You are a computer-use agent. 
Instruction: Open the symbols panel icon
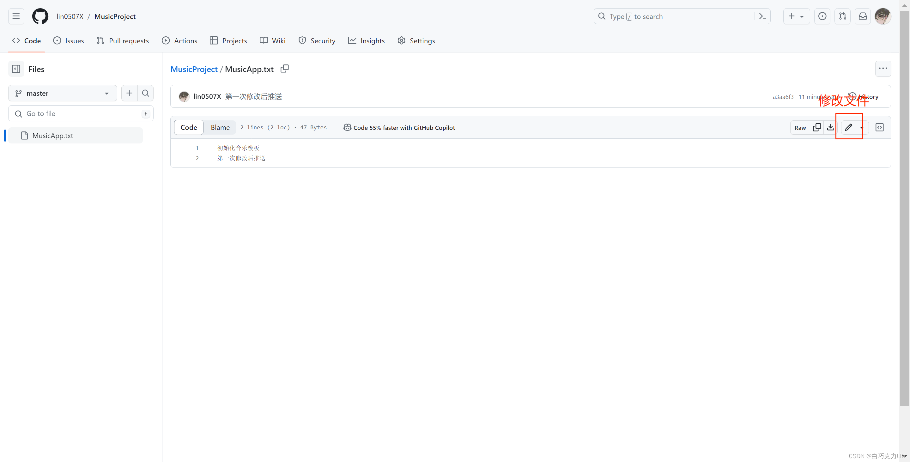(879, 128)
